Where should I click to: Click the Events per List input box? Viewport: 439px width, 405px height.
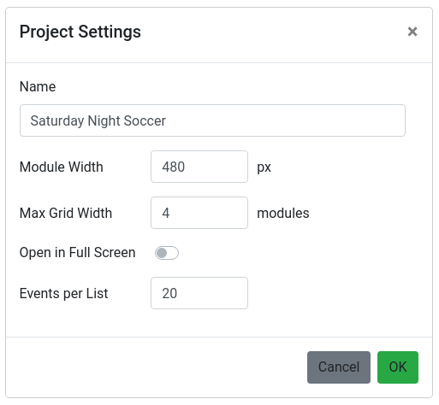pos(199,293)
